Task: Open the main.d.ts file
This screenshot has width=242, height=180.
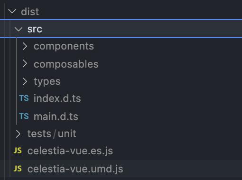Action: pos(56,117)
